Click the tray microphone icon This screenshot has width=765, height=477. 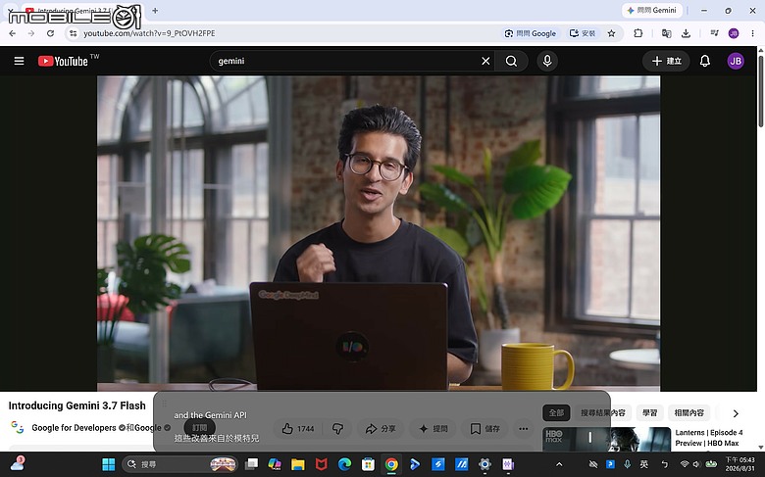[627, 464]
